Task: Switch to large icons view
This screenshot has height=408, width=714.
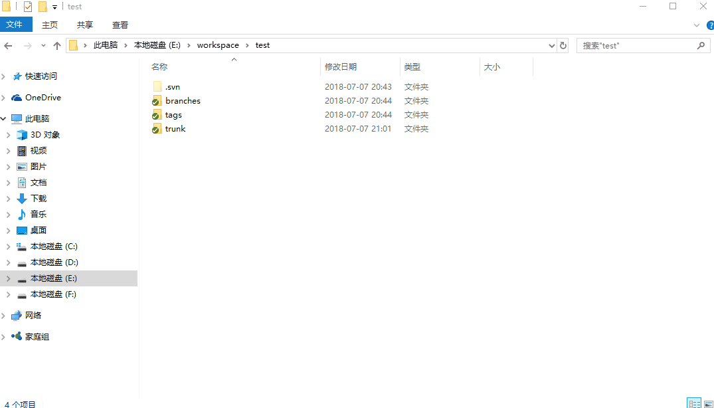Action: click(707, 403)
